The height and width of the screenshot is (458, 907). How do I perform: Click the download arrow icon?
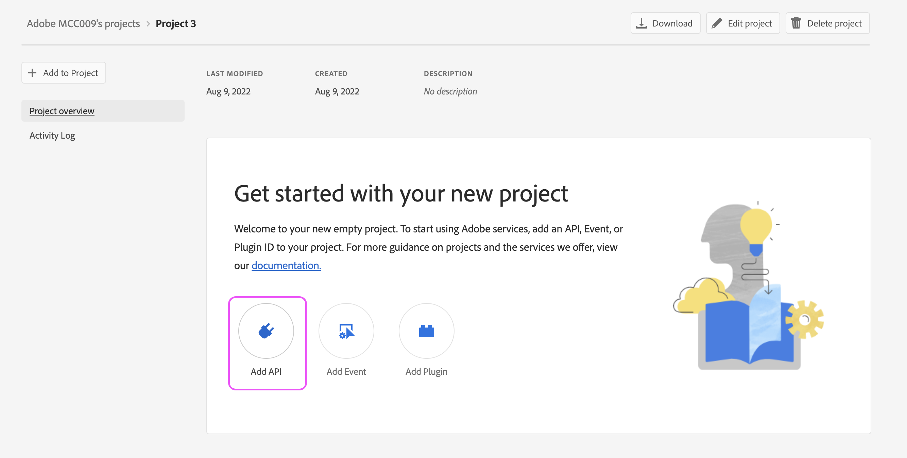click(641, 23)
